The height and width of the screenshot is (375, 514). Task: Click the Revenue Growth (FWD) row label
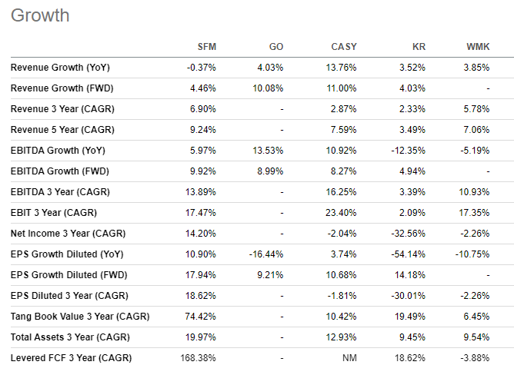(x=62, y=88)
